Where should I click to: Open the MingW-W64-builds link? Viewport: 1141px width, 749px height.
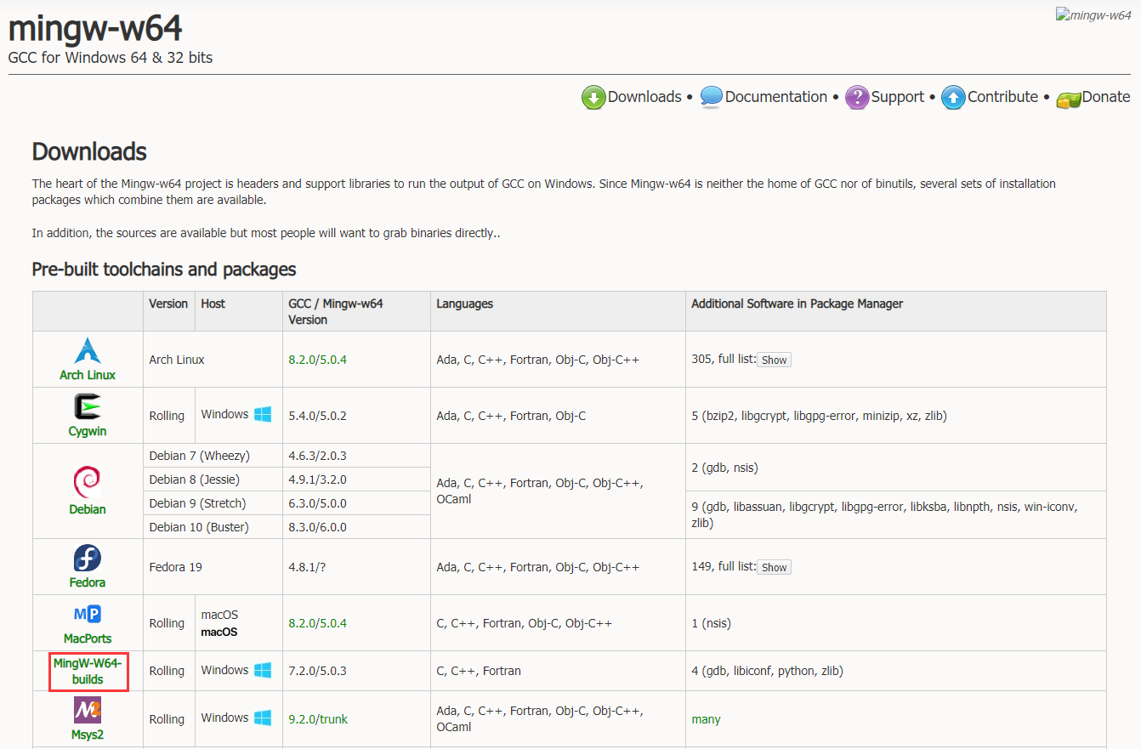(x=88, y=671)
